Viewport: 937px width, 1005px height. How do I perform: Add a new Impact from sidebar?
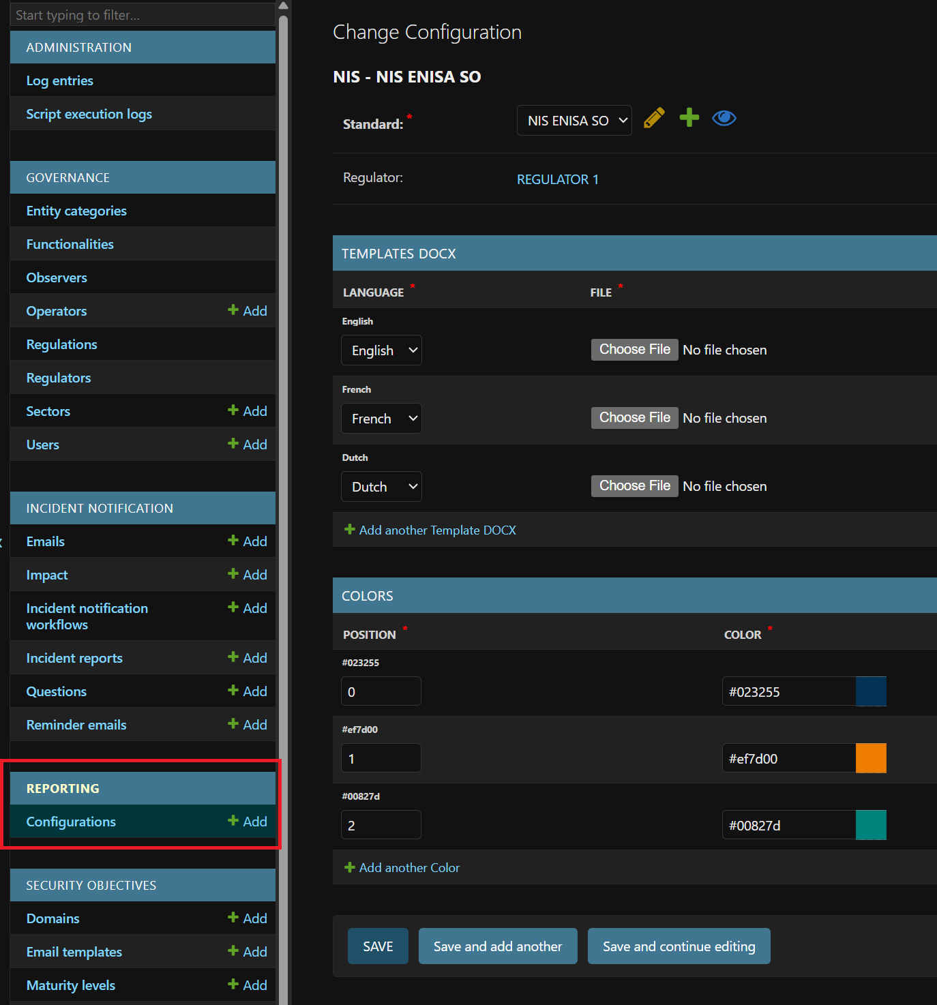tap(248, 575)
